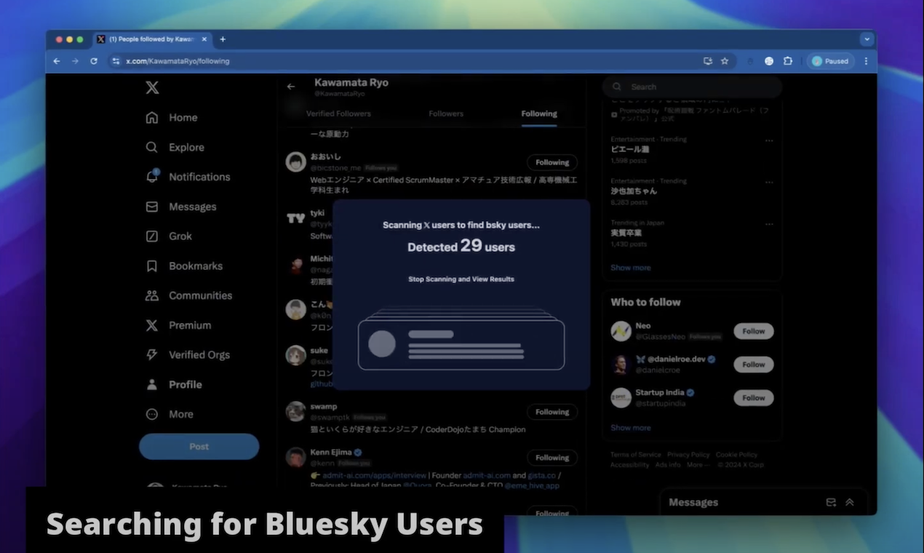Viewport: 924px width, 553px height.
Task: Click the Paused profile button
Action: coord(830,61)
